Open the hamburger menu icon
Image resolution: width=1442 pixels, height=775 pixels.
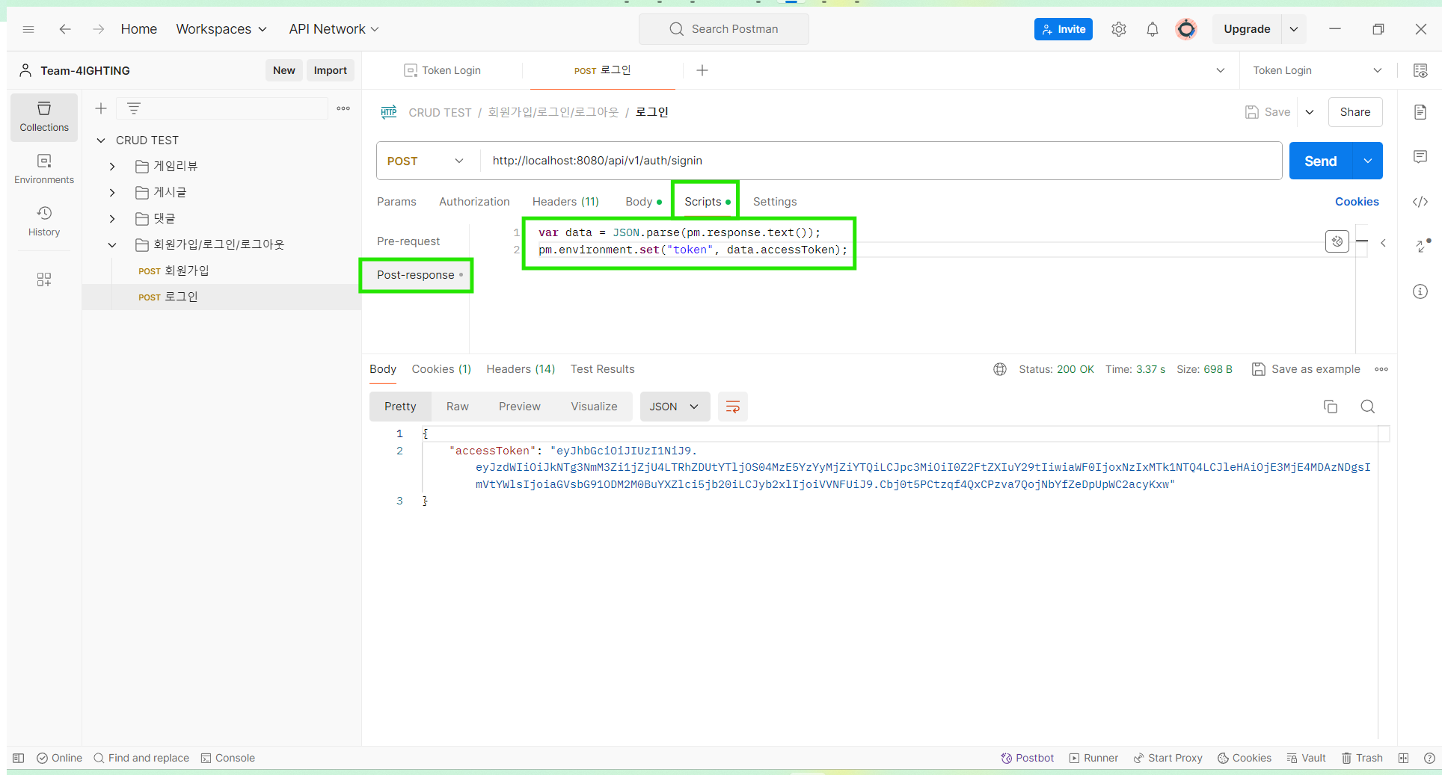pos(28,29)
